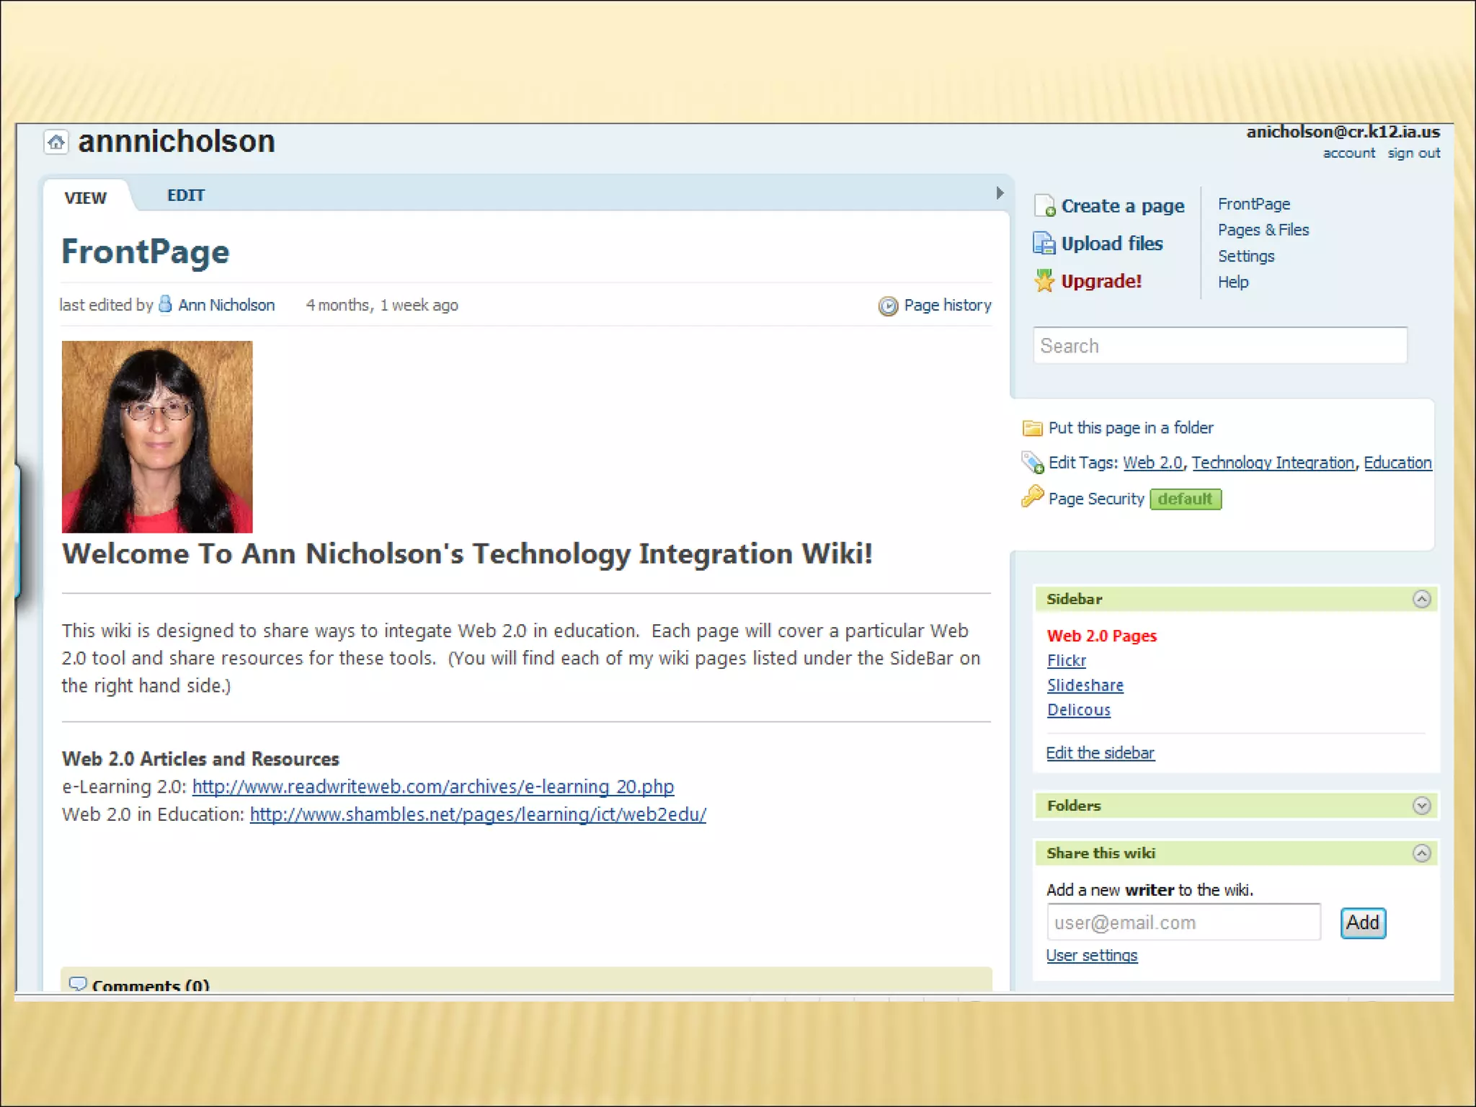Open Pages & Files menu link

(1263, 230)
